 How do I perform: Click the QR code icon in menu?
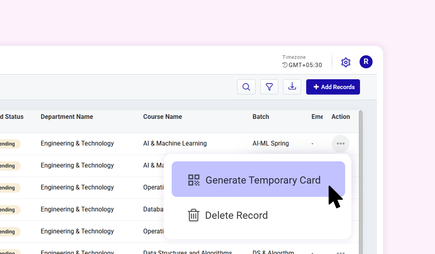point(194,180)
